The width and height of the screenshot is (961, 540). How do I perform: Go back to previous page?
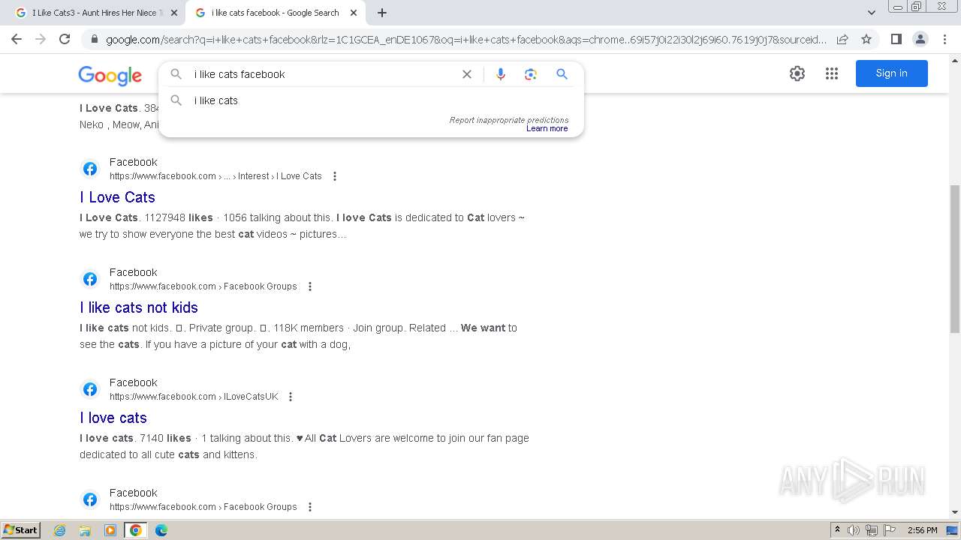pyautogui.click(x=17, y=39)
